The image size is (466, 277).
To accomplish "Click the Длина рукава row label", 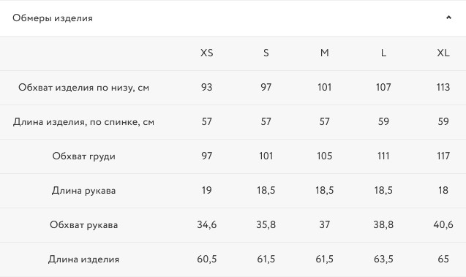I will pos(83,190).
